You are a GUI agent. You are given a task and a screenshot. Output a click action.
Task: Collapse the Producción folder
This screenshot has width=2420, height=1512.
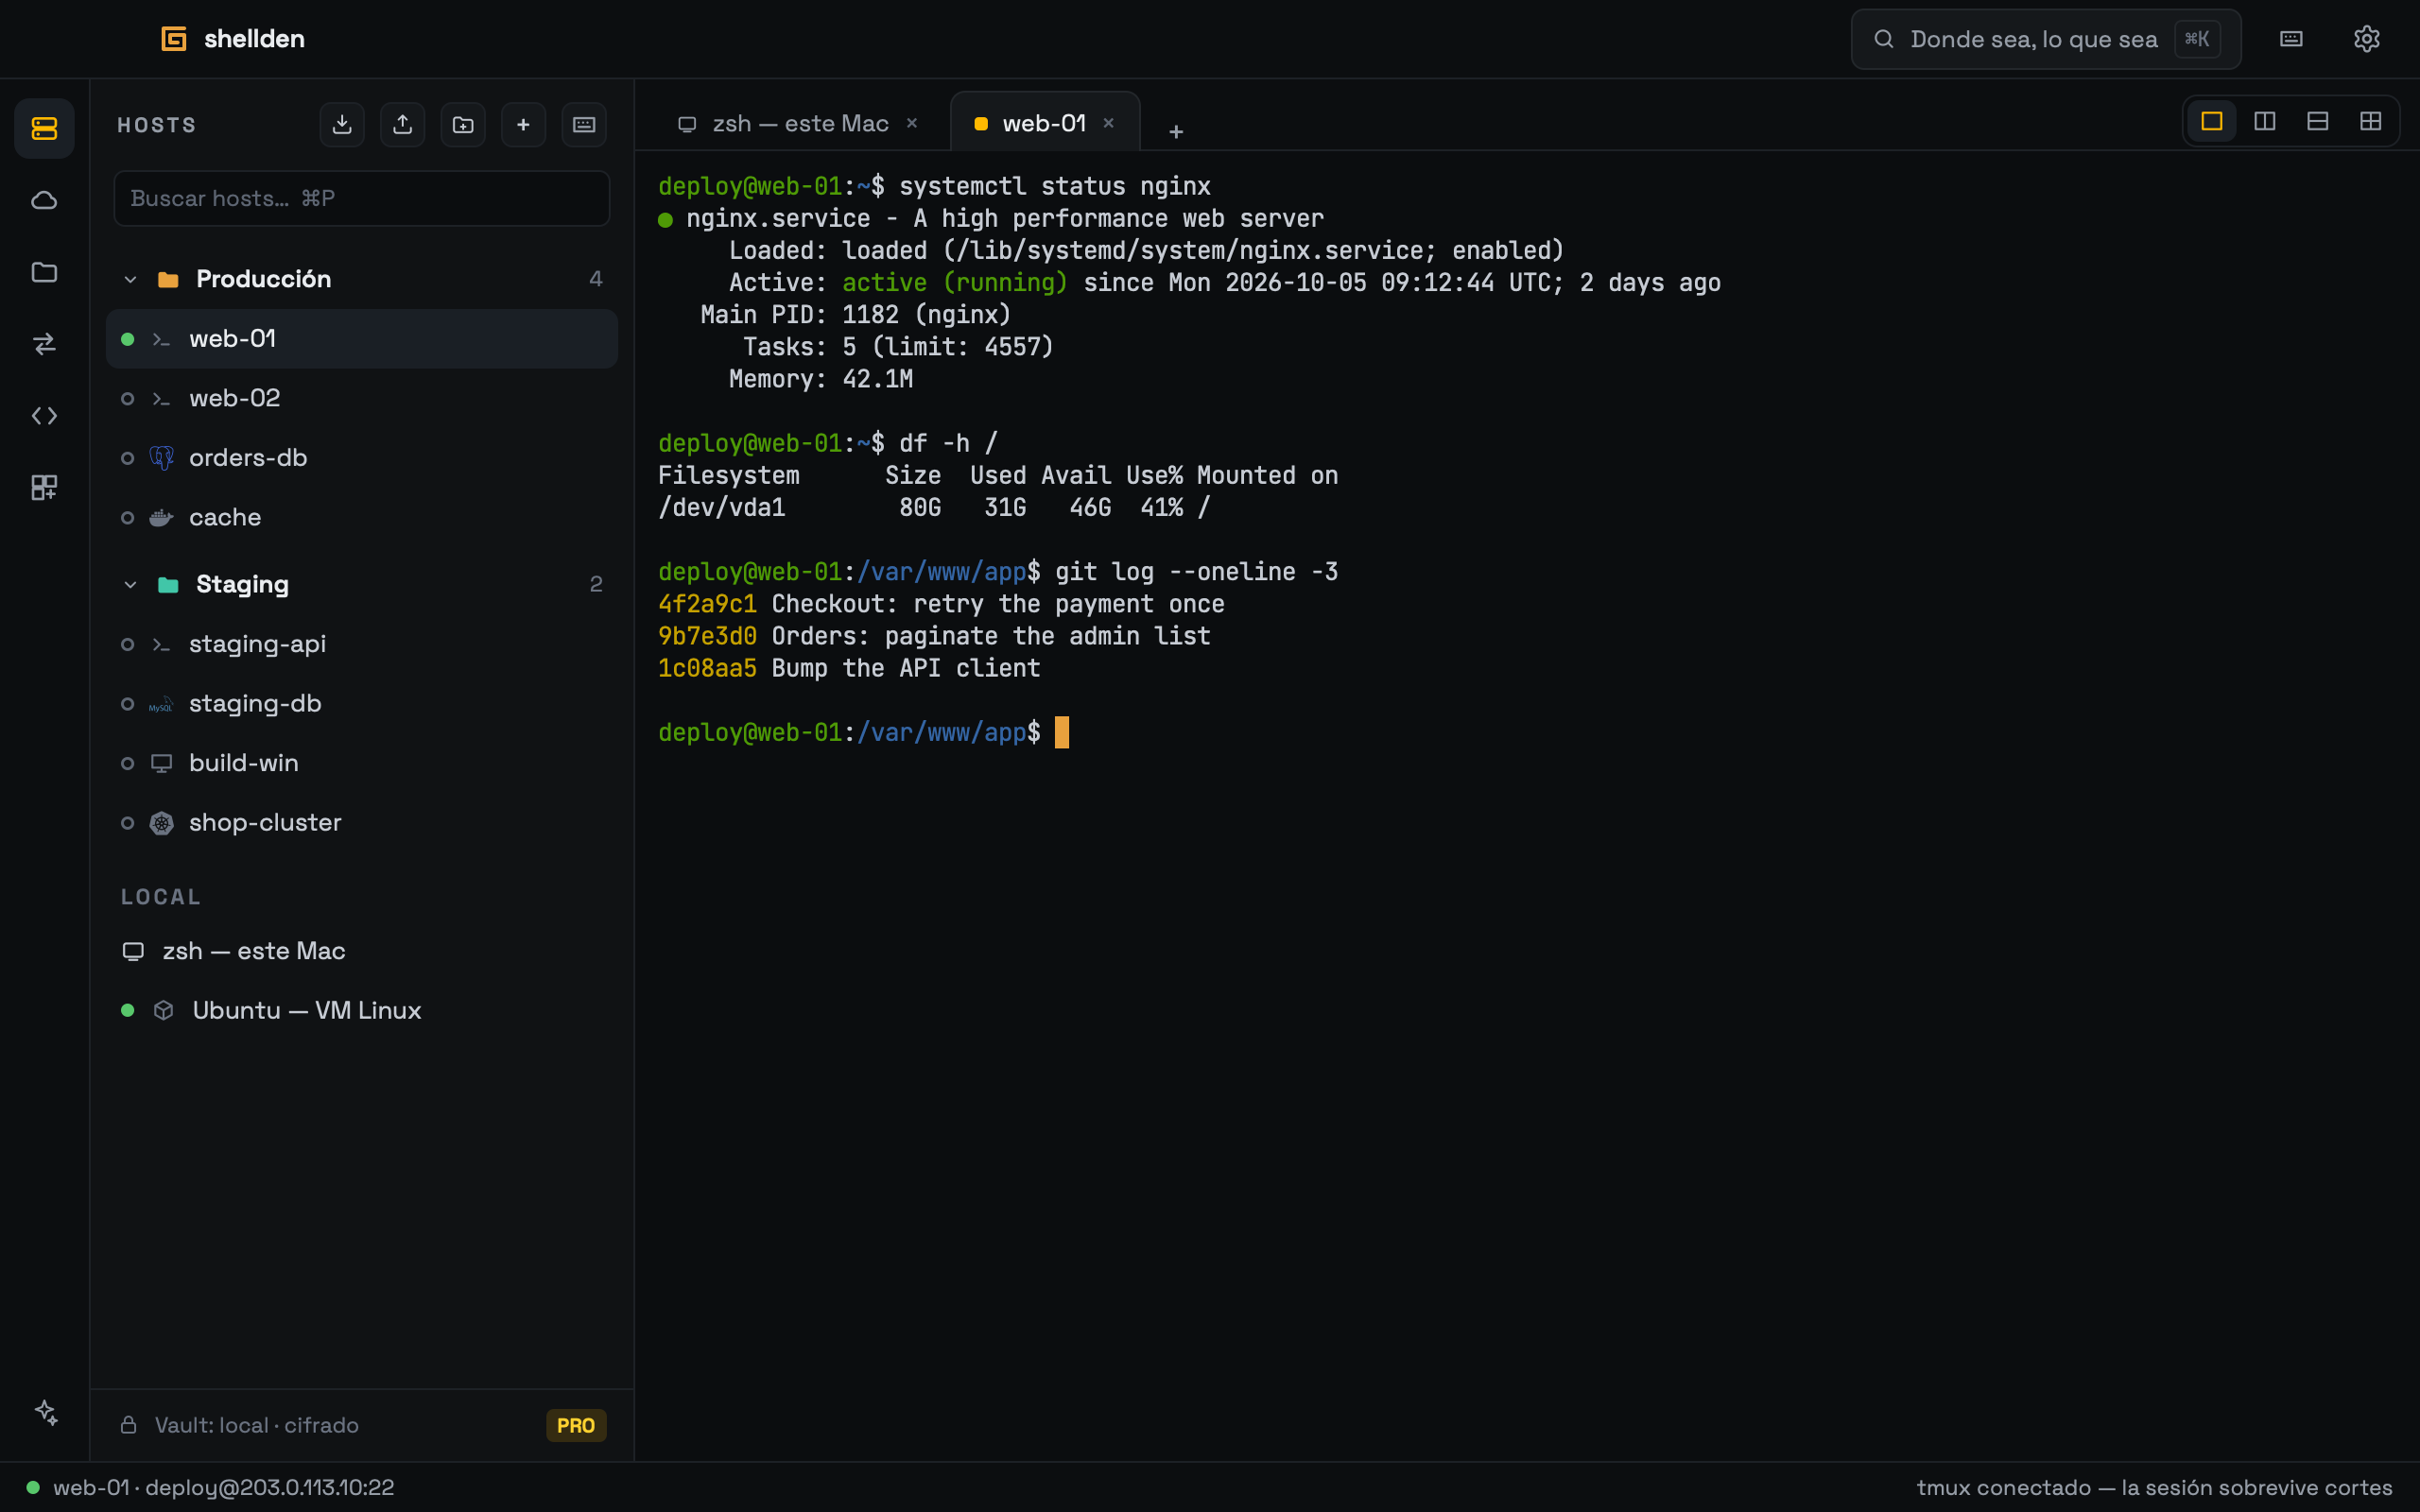[x=130, y=279]
